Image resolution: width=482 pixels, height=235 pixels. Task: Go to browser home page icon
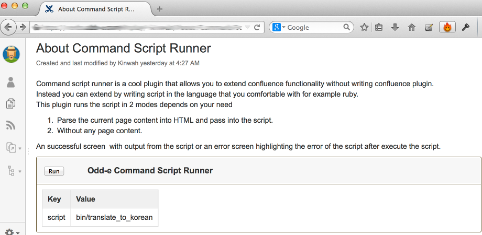pyautogui.click(x=411, y=27)
